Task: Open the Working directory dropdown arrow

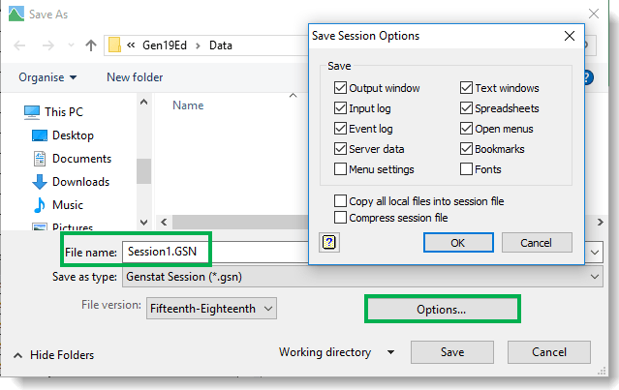Action: point(390,352)
